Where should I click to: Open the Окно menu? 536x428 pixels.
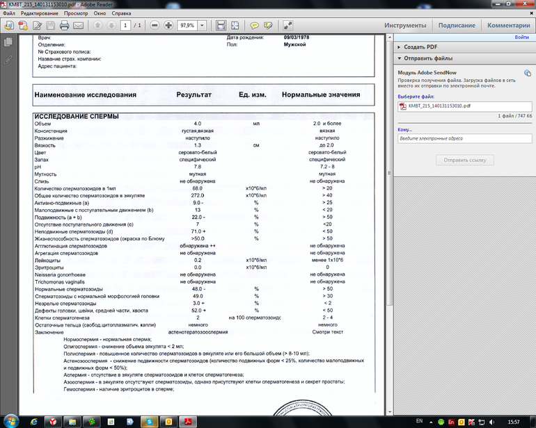[x=100, y=13]
